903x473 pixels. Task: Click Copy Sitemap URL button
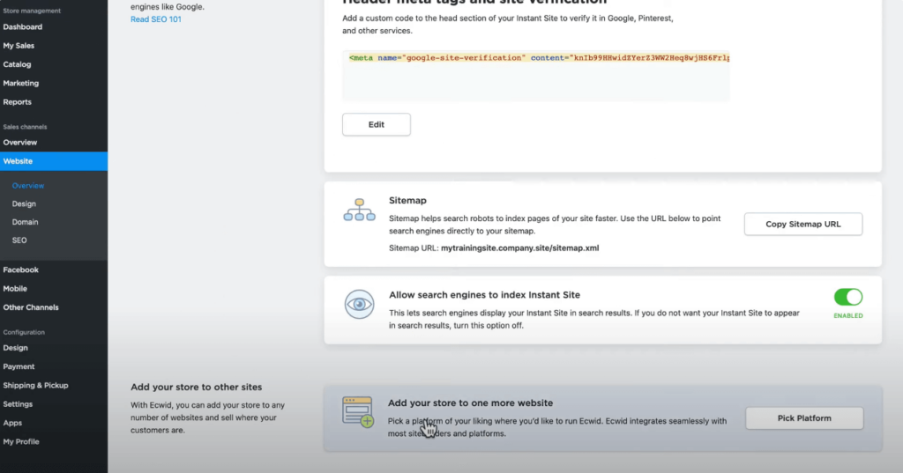[x=803, y=224]
